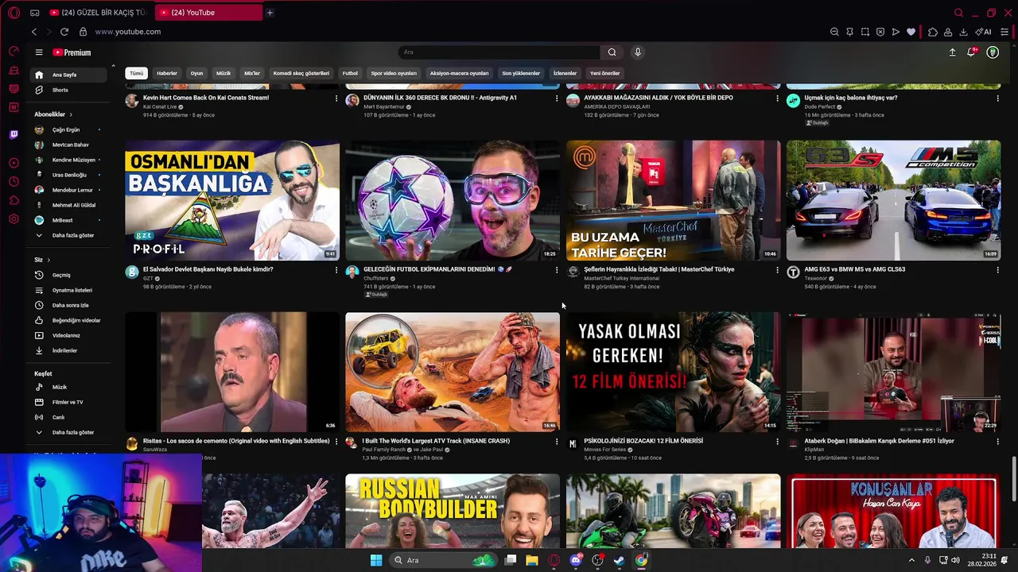Open MrBeast subscription channel
The height and width of the screenshot is (572, 1018).
pos(68,220)
